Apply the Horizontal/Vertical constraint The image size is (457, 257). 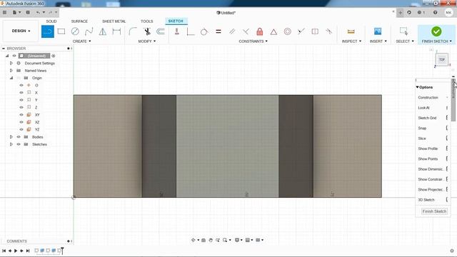pyautogui.click(x=176, y=31)
